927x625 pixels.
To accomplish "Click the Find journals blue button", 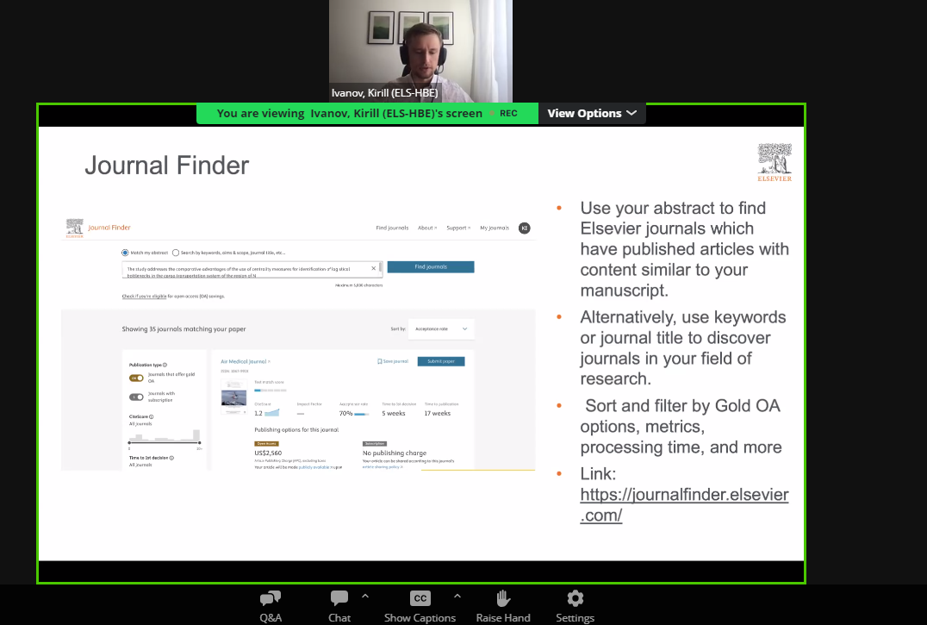I will coord(431,267).
